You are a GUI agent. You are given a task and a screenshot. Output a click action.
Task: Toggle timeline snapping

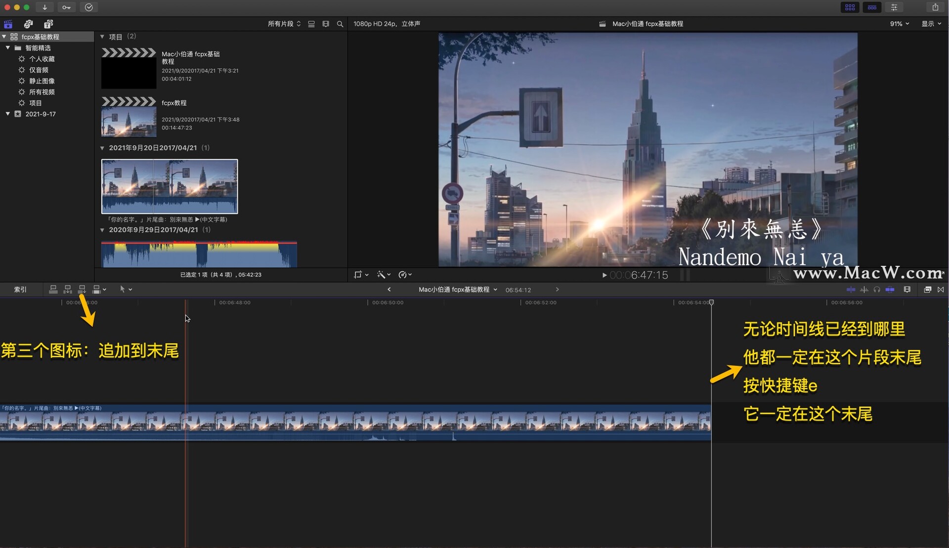pyautogui.click(x=890, y=290)
